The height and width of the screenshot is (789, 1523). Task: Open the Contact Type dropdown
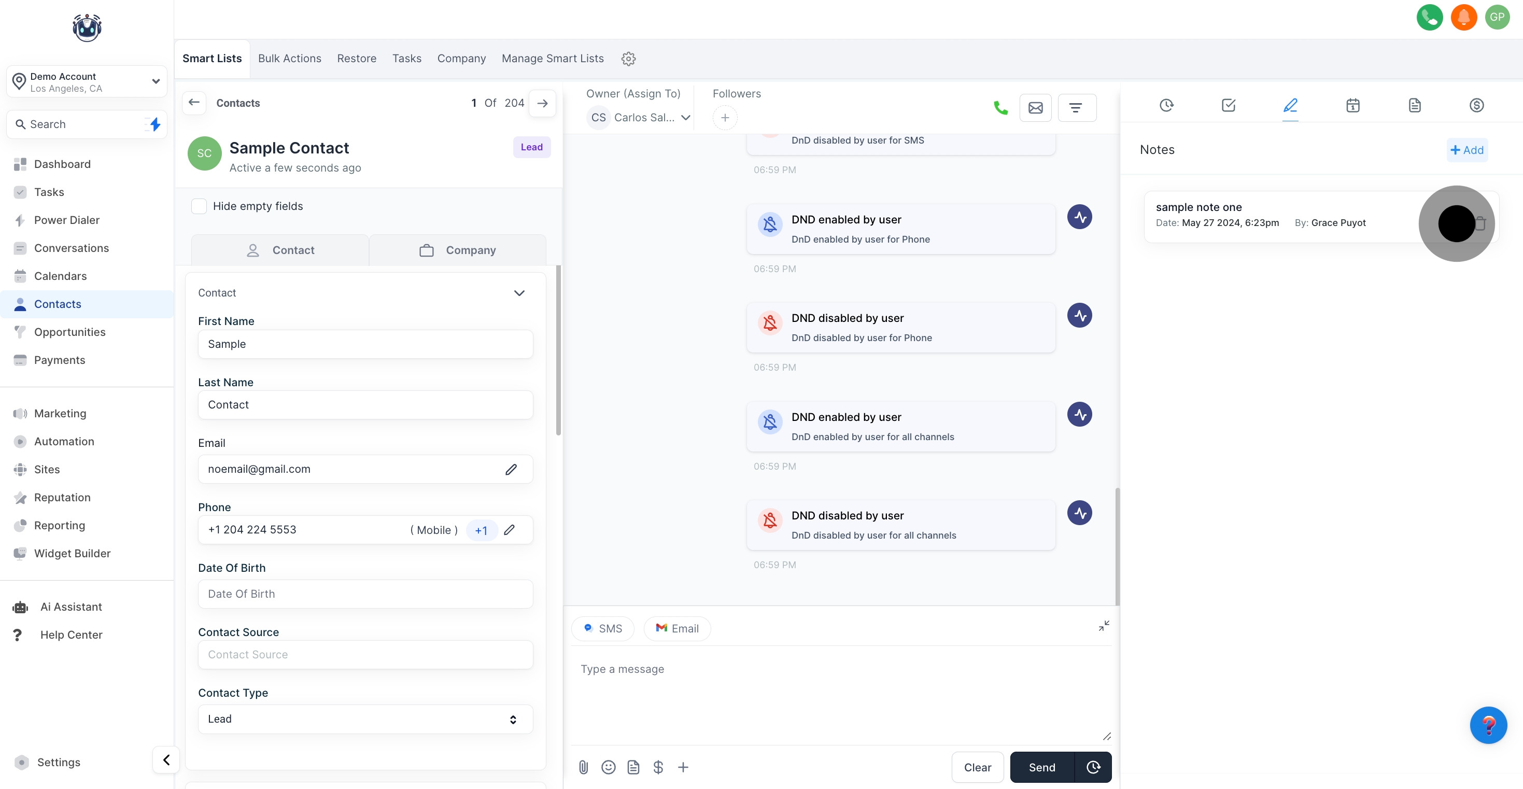click(365, 718)
